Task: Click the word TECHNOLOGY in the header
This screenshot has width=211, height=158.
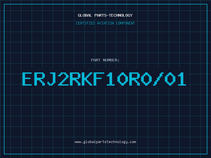Action: [x=121, y=15]
